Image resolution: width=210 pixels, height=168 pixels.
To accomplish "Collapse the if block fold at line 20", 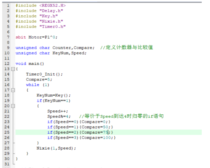I will (13, 106).
